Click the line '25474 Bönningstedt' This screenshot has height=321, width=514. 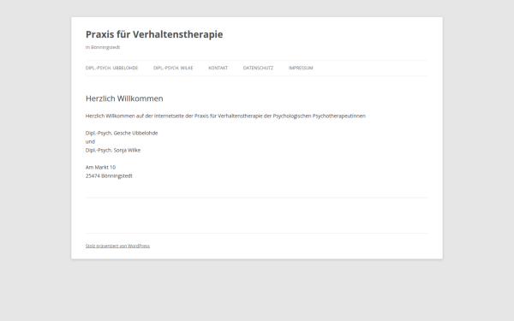click(x=109, y=175)
